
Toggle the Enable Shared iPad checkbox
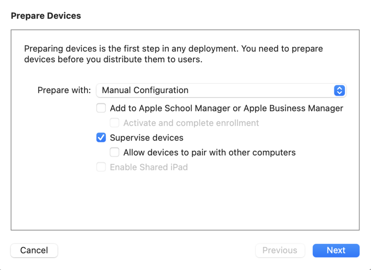click(101, 167)
